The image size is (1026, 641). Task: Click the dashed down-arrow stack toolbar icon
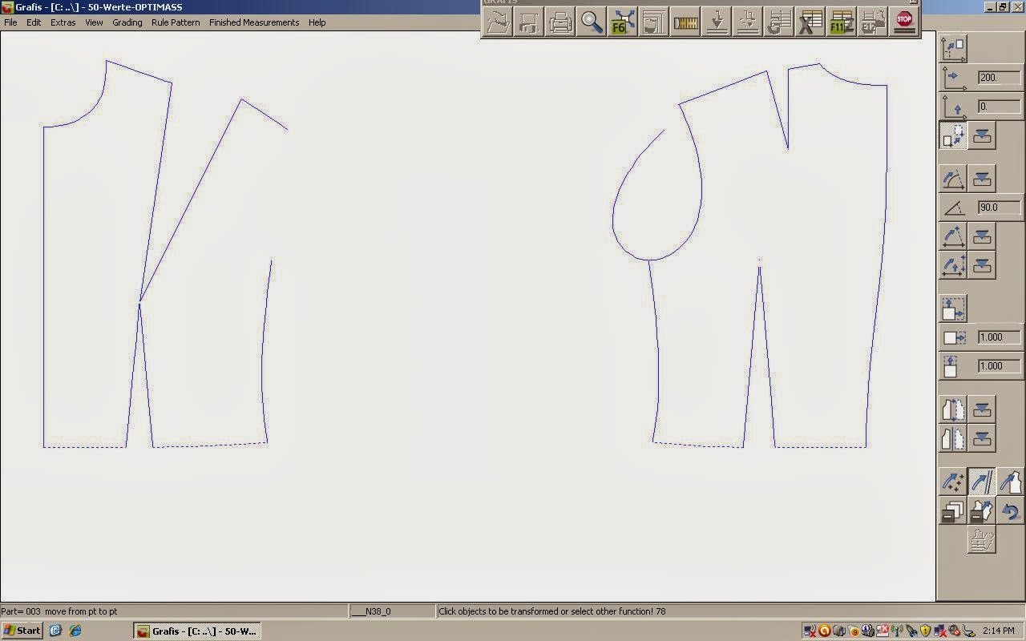coord(748,22)
